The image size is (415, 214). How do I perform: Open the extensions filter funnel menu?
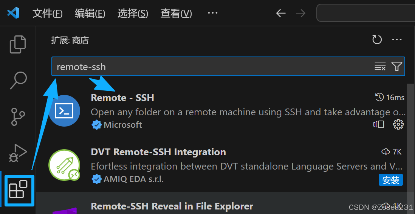coord(396,67)
